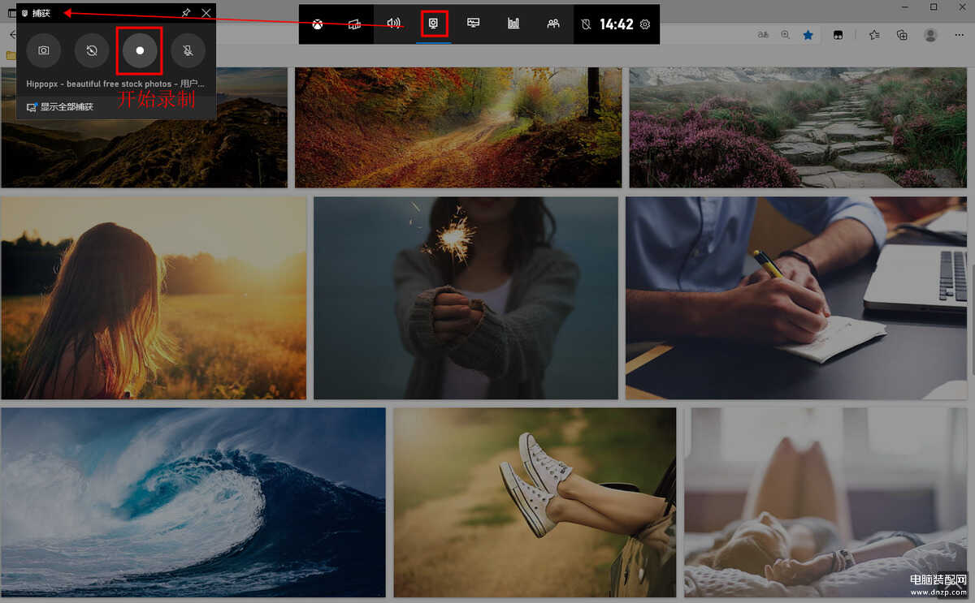Click the blue favorite star icon
This screenshot has height=603, width=975.
point(808,35)
